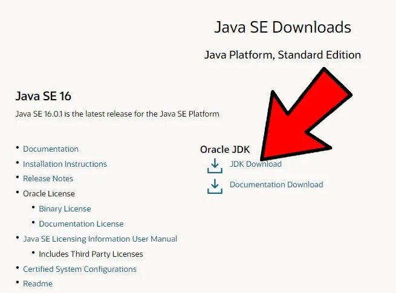View the Release Notes link

(48, 179)
